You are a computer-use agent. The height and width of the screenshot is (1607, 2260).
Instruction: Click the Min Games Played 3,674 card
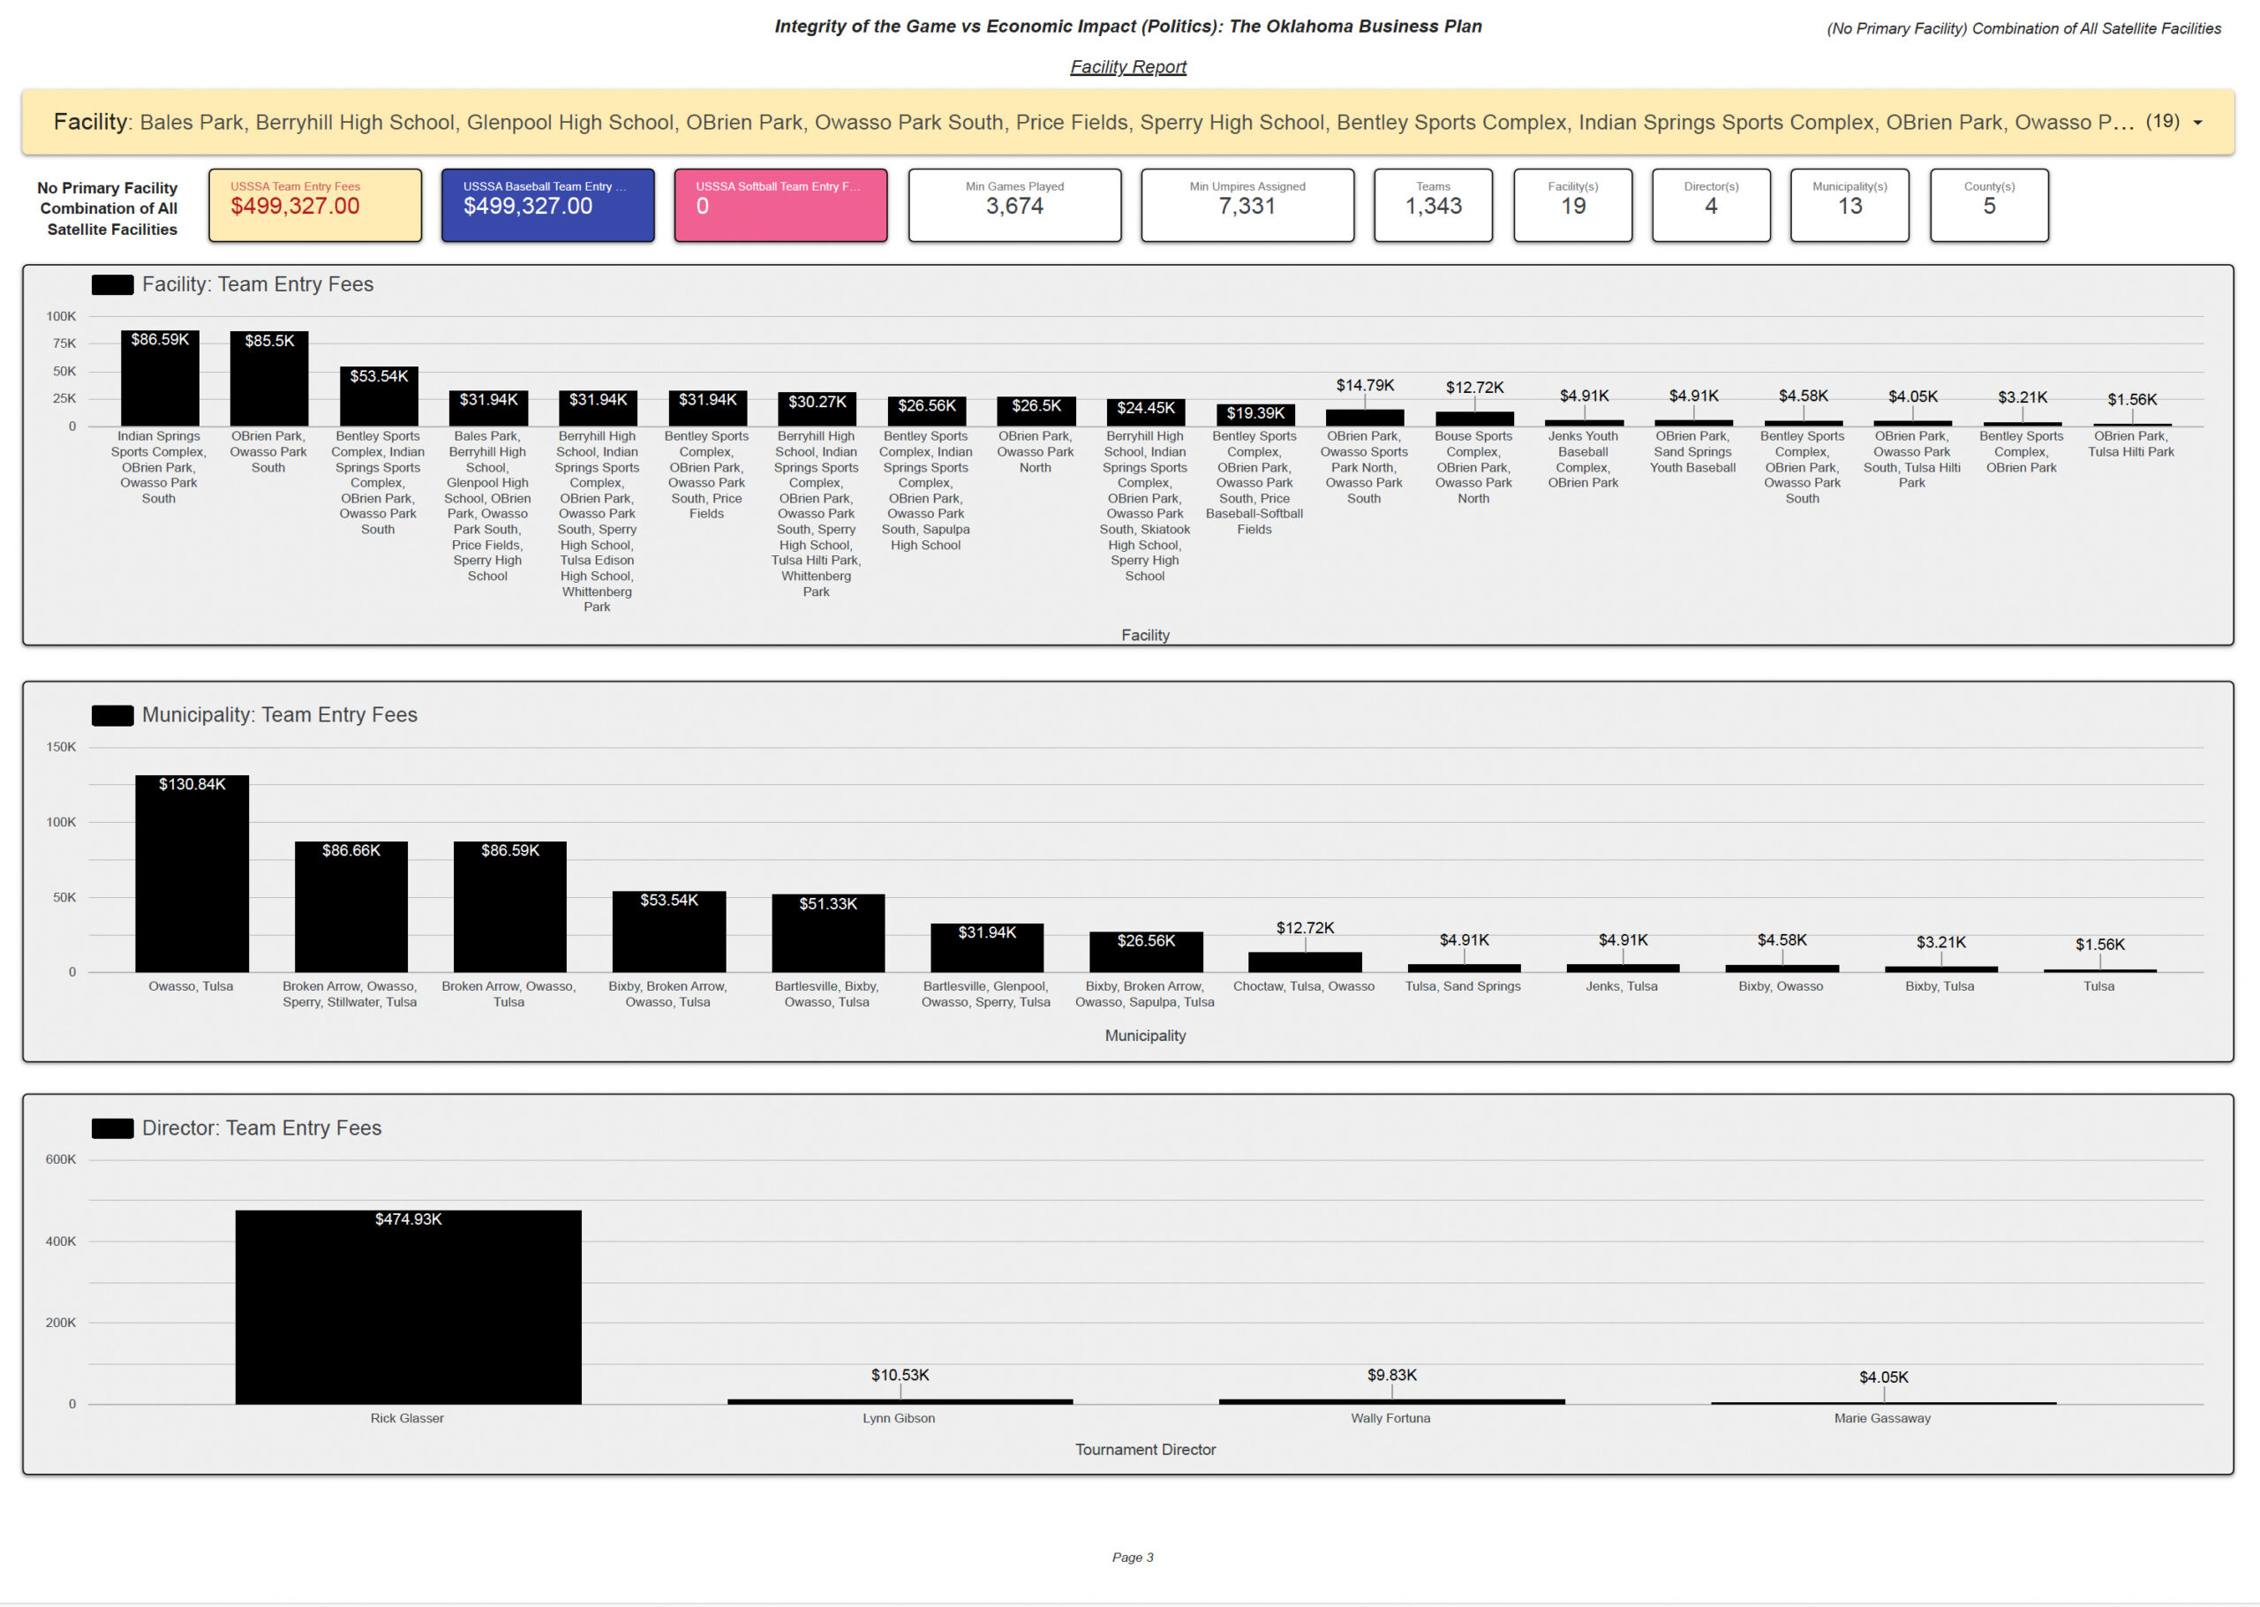pos(1014,205)
